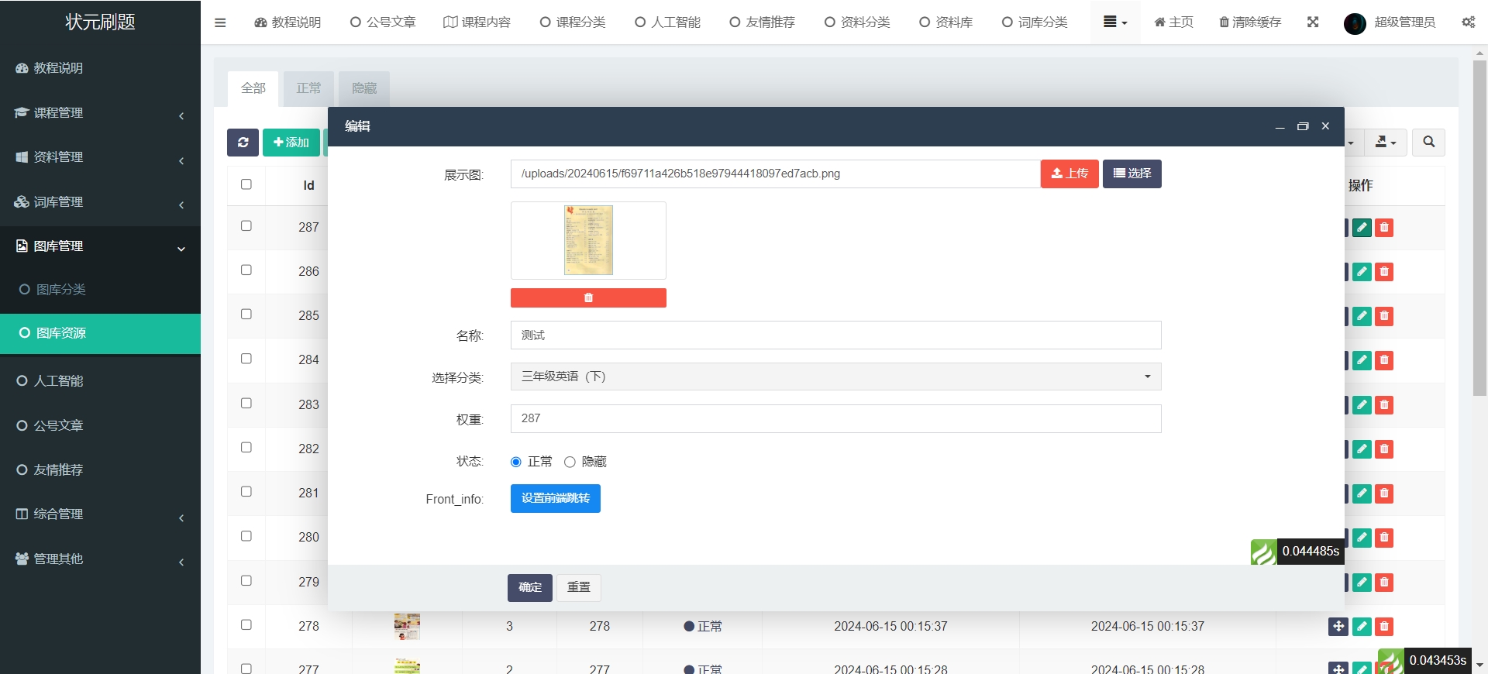Check the checkbox for row 287
The width and height of the screenshot is (1488, 674).
pyautogui.click(x=246, y=226)
